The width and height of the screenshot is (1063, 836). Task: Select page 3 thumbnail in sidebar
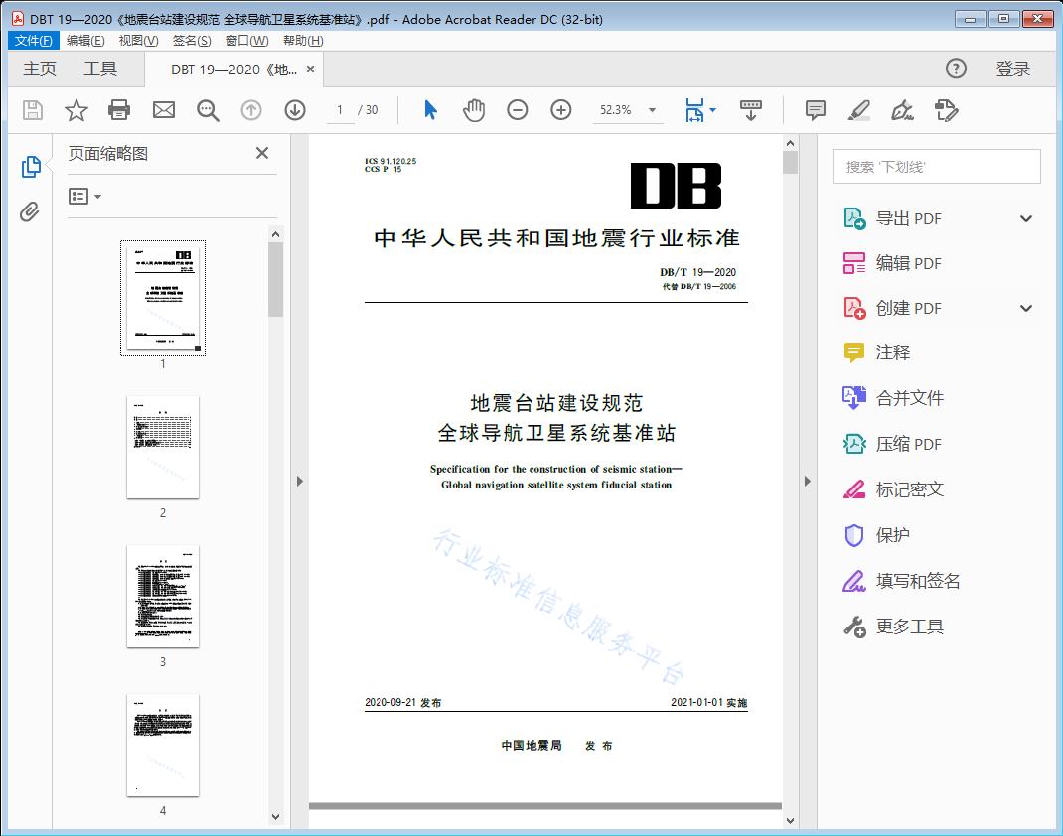tap(162, 597)
